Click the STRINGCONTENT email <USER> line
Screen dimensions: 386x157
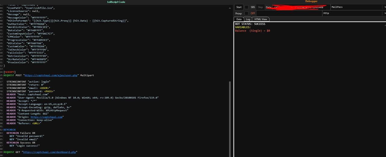click(28, 88)
